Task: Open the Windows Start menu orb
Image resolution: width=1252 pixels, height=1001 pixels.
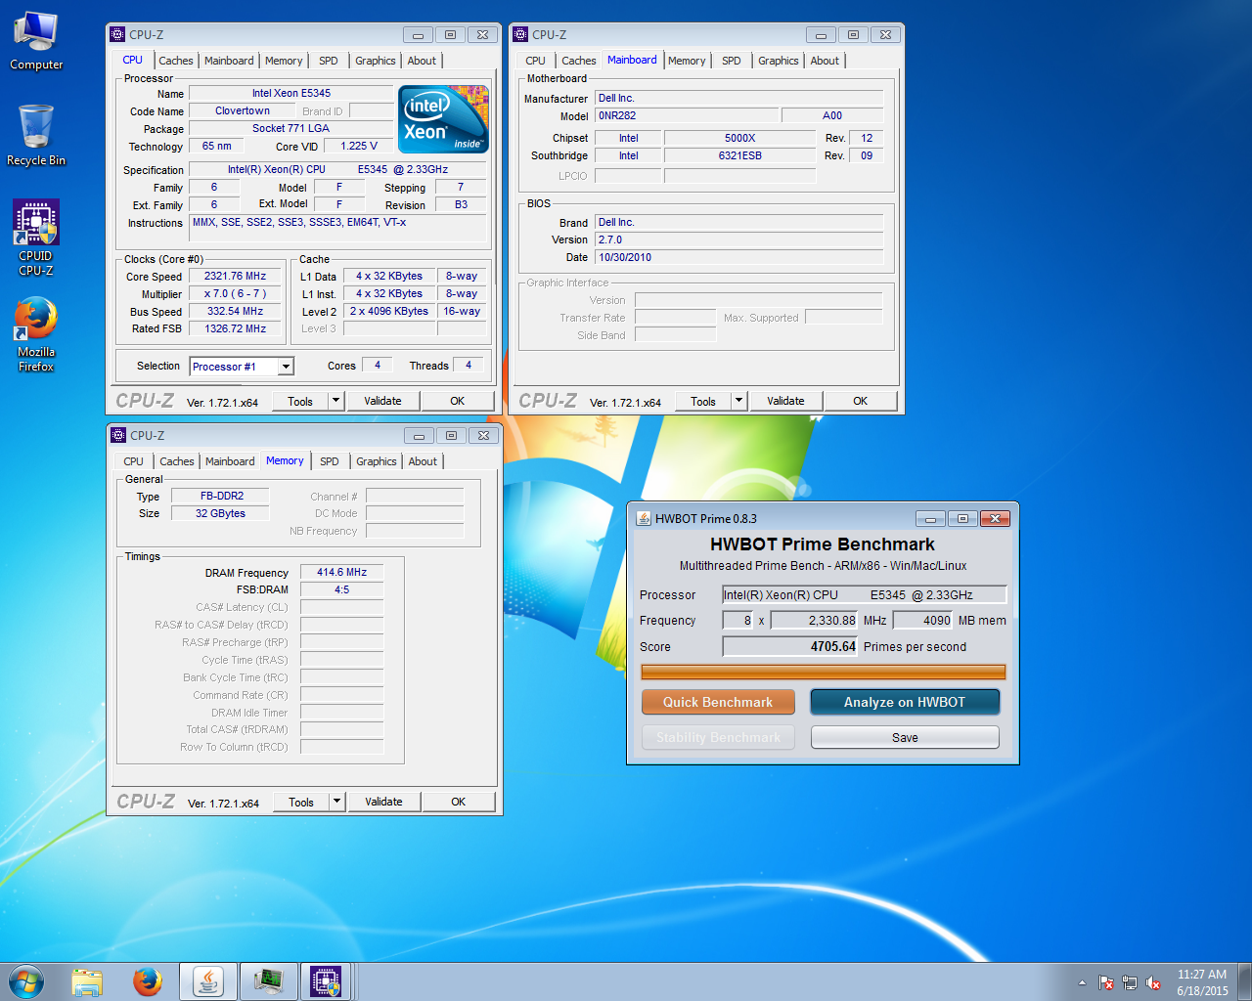Action: (x=26, y=981)
